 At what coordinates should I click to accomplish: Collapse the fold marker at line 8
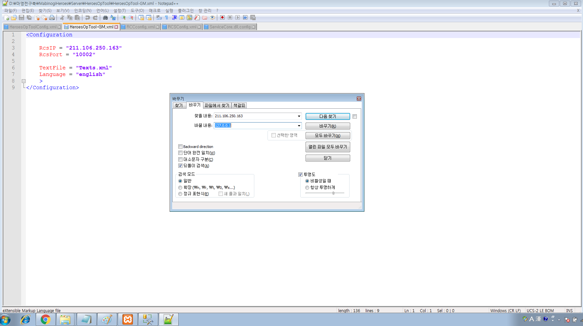coord(23,81)
